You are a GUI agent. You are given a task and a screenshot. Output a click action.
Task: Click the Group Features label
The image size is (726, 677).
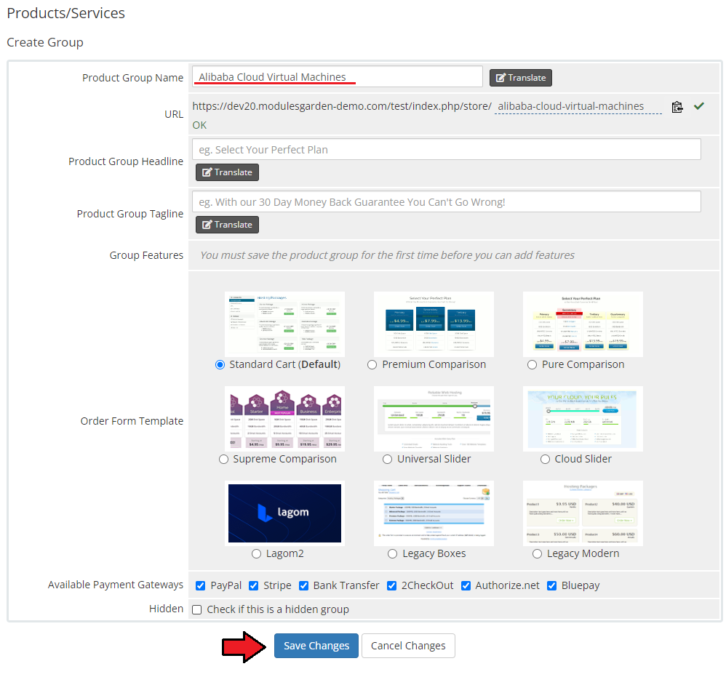(x=146, y=255)
